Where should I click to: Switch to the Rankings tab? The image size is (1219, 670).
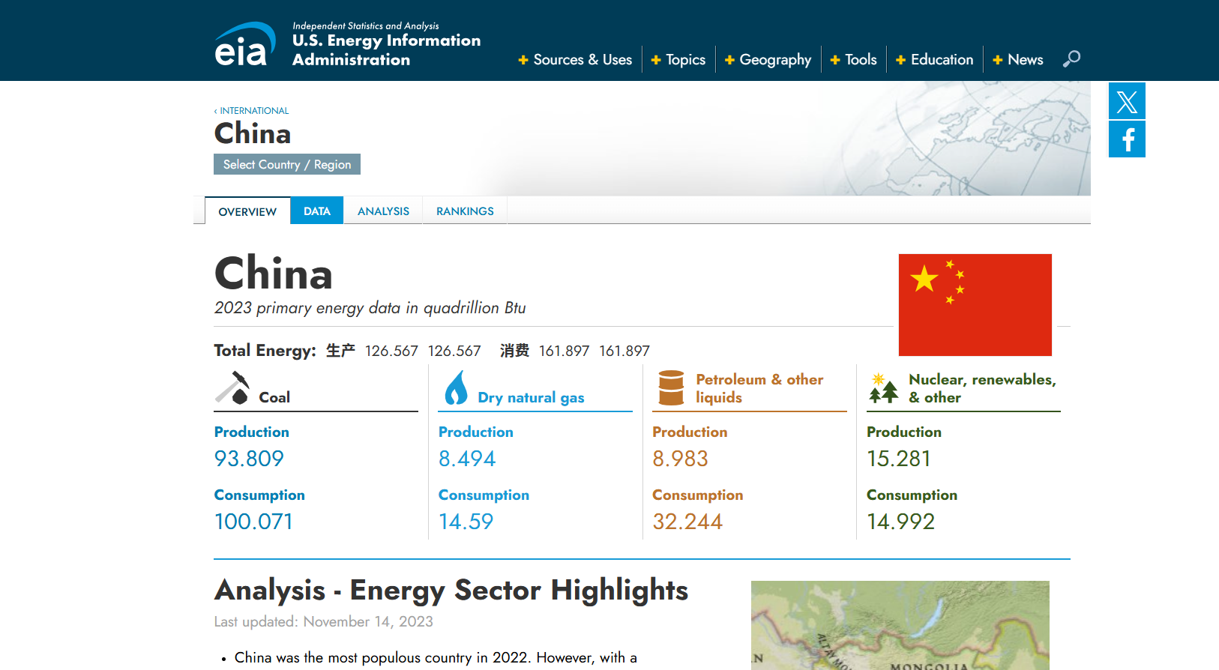point(465,211)
